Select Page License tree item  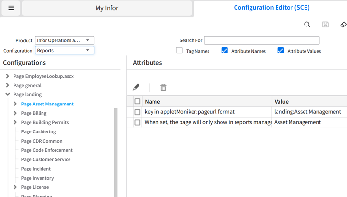pos(35,187)
